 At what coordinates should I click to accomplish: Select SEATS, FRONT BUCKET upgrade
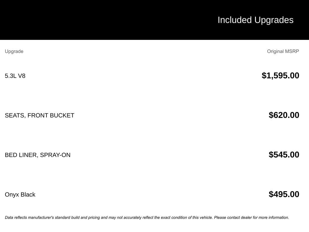40,115
